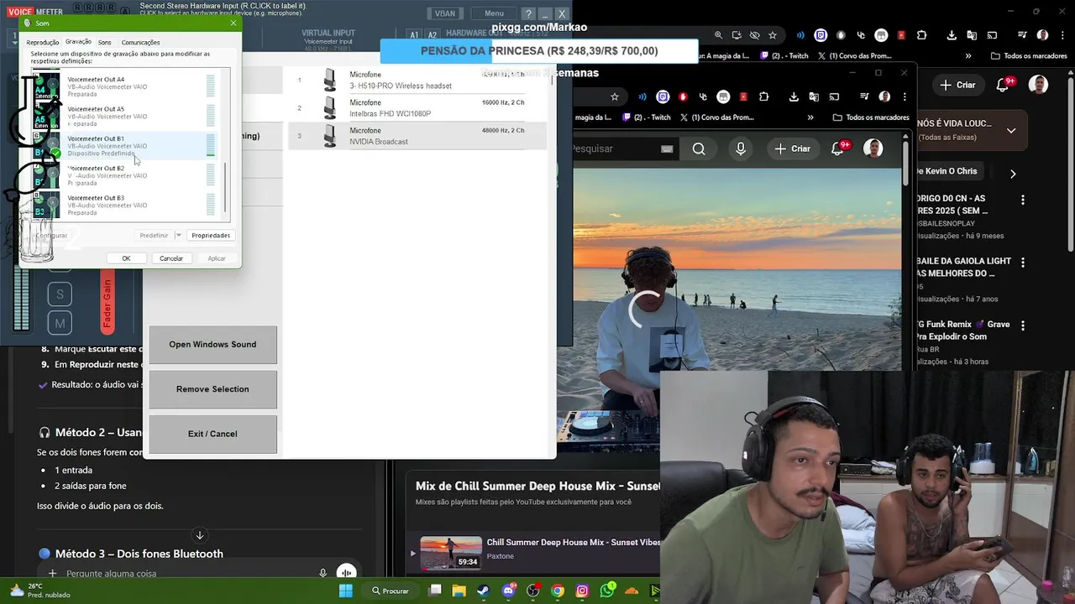Viewport: 1075px width, 604px height.
Task: Click the zoom magnifier in back browser address bar
Action: [x=718, y=35]
